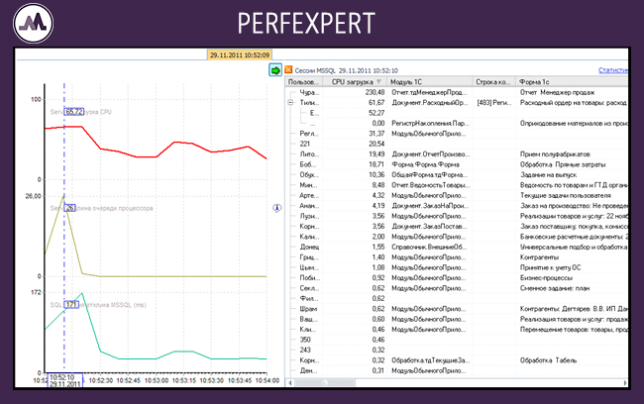Select the Кали... row with 2,00
Viewport: 644px width, 404px height.
point(457,237)
